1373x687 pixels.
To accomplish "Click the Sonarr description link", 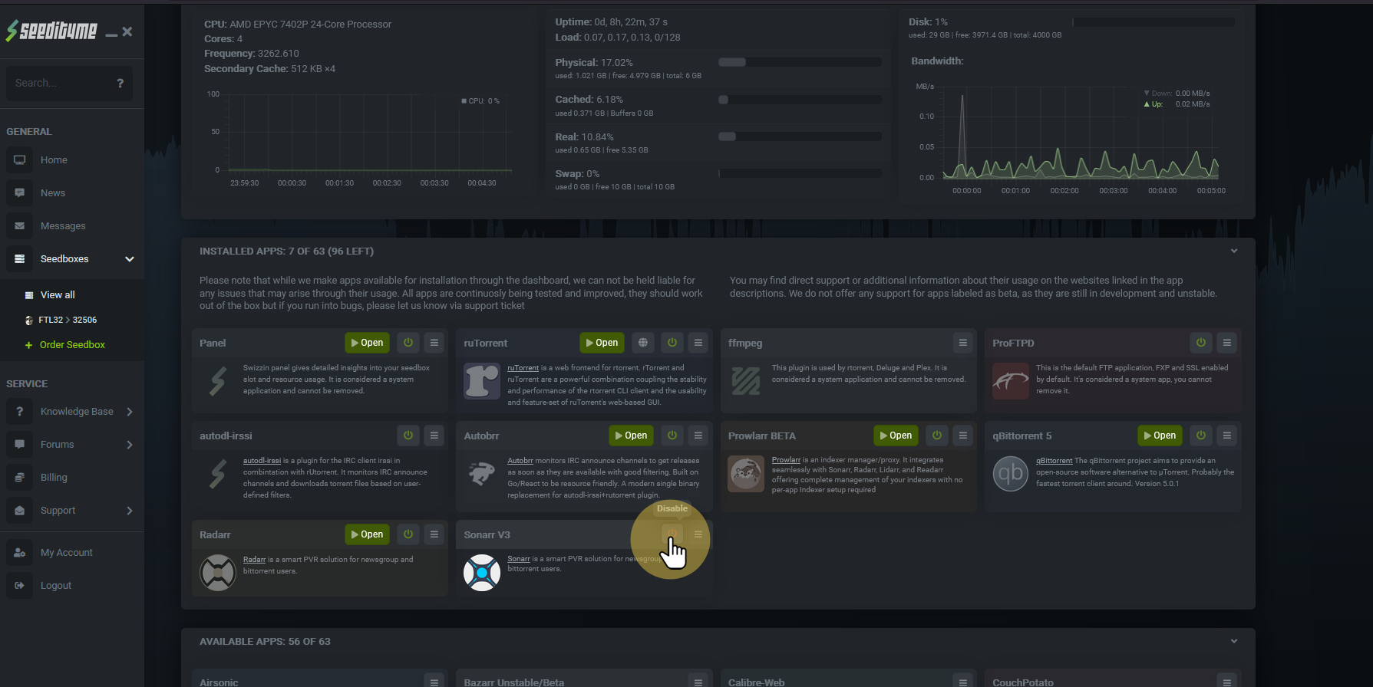I will point(518,559).
